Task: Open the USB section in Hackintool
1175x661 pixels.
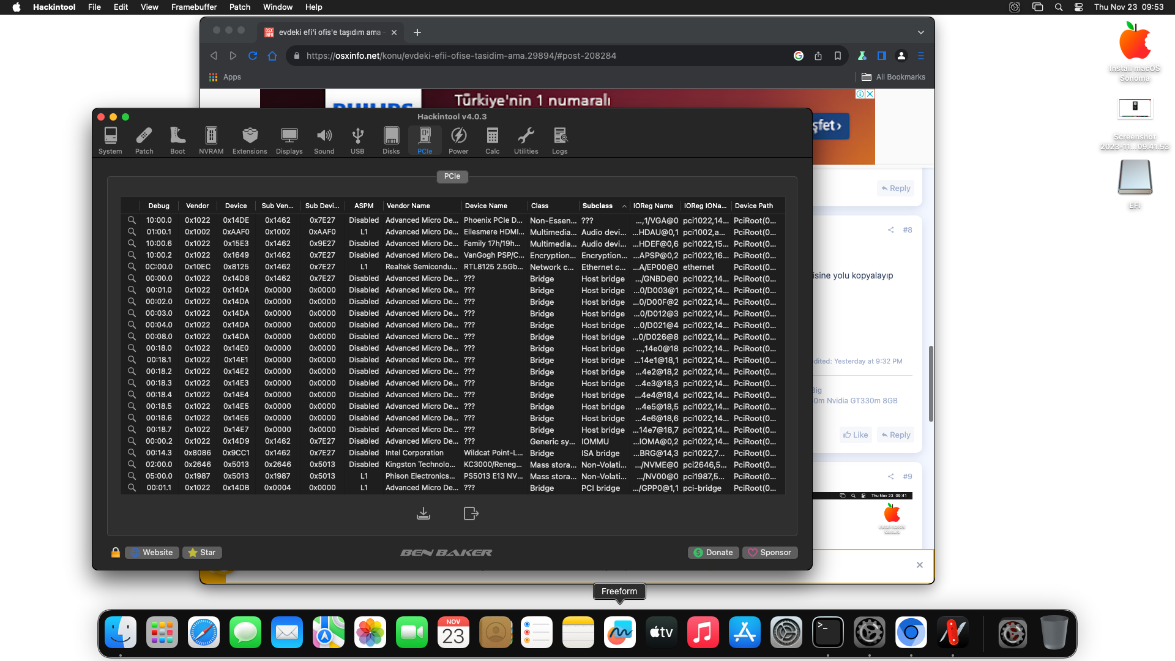Action: pyautogui.click(x=357, y=140)
